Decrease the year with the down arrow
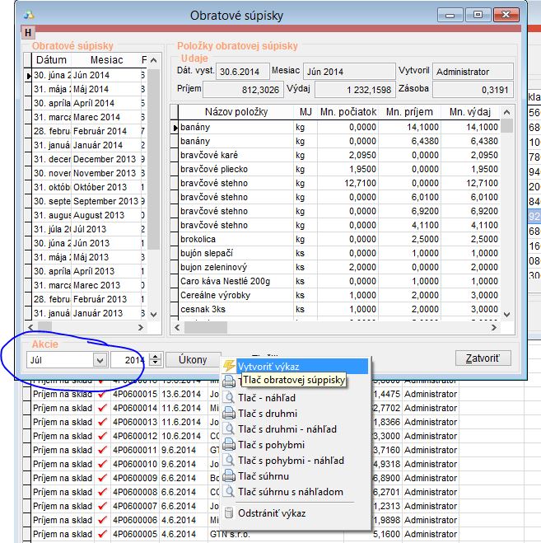Screen dimensions: 541x543 point(156,363)
